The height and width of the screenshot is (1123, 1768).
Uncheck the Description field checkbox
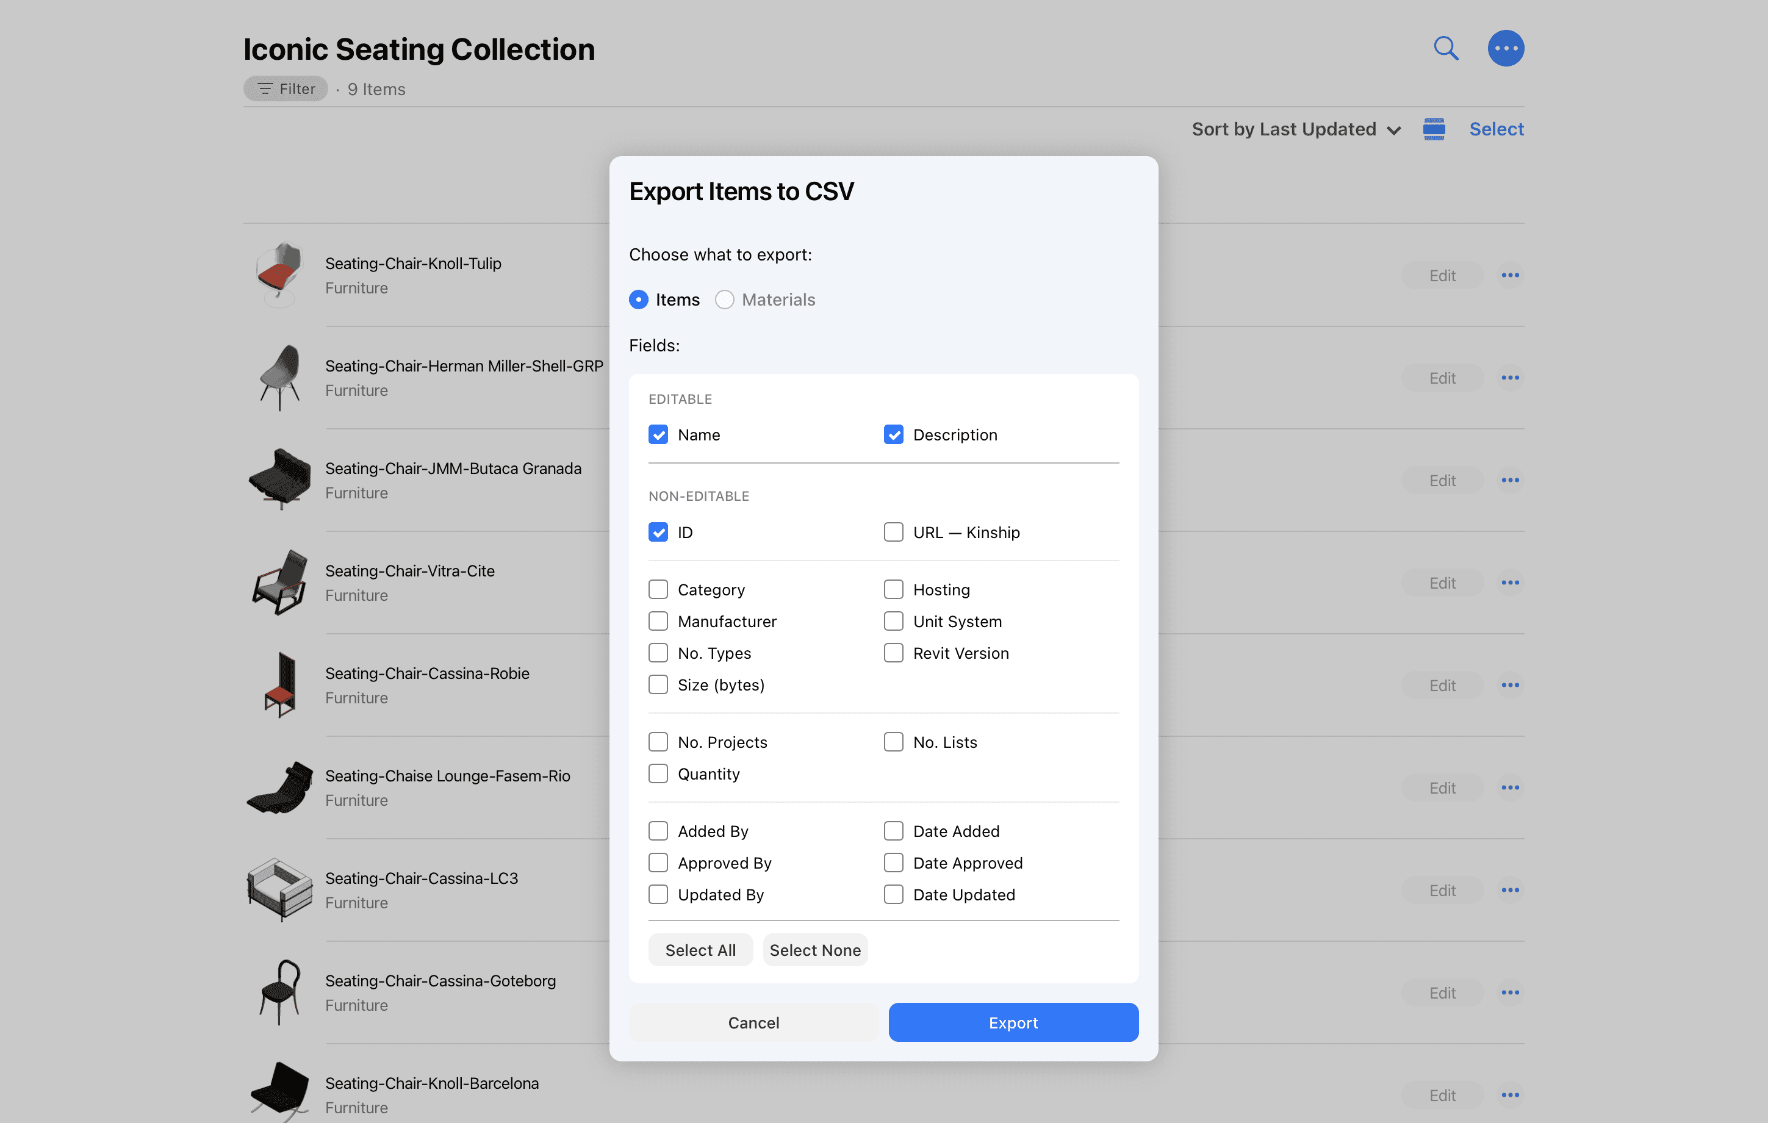[x=894, y=434]
